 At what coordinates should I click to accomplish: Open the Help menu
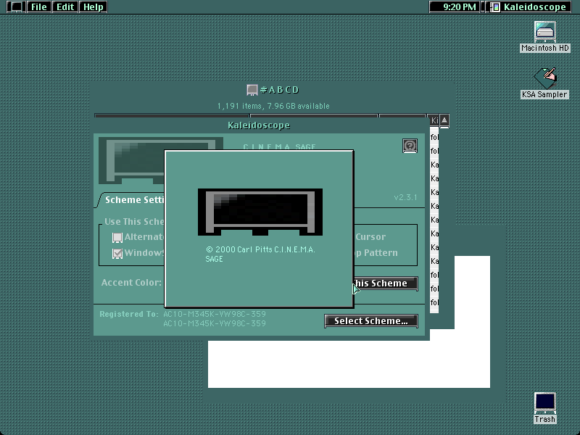[94, 7]
